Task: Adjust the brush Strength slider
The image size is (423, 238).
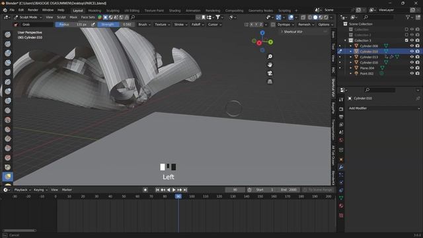Action: 116,24
